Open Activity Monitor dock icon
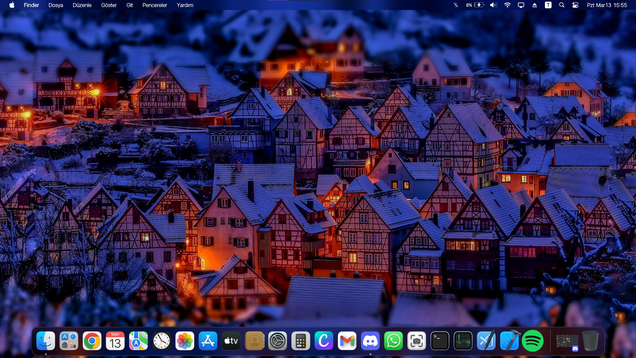 pyautogui.click(x=463, y=341)
